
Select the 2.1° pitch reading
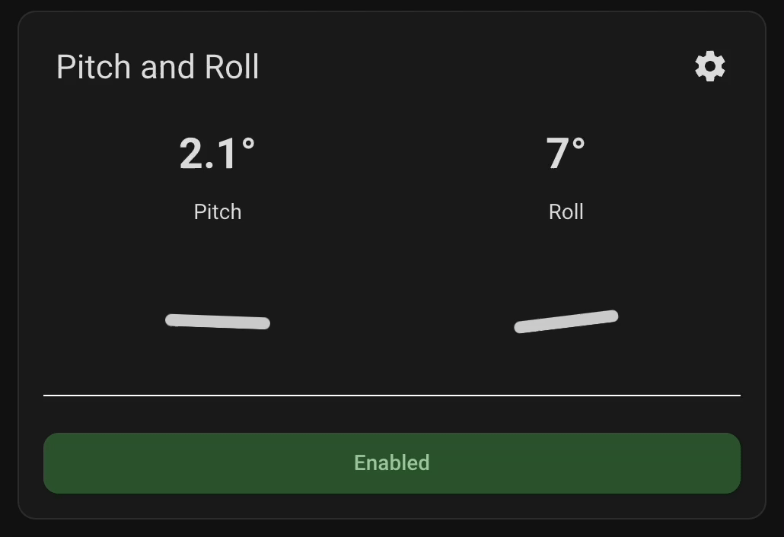tap(217, 154)
